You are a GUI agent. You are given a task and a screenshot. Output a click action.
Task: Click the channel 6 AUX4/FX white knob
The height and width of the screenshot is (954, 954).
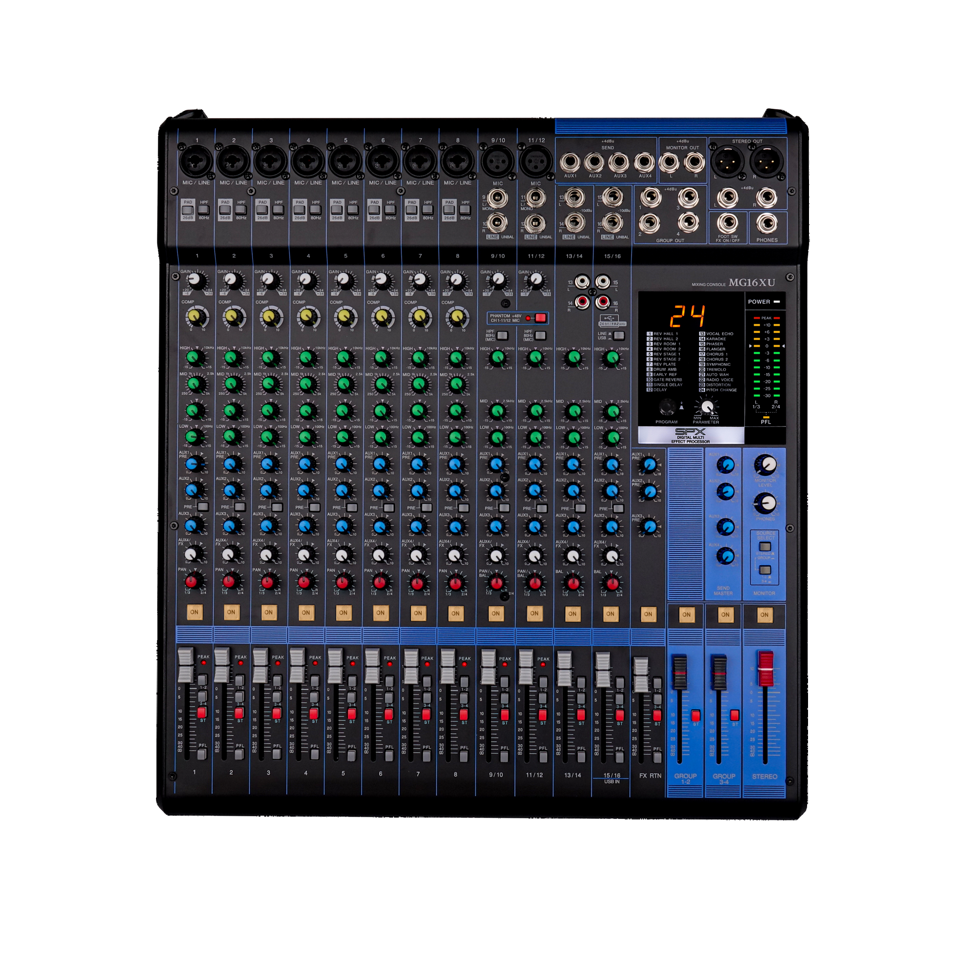379,555
